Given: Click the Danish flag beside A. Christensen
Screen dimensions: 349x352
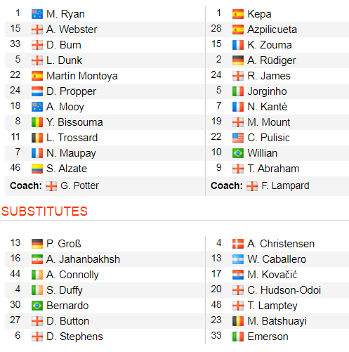Looking at the screenshot, I should pos(238,244).
